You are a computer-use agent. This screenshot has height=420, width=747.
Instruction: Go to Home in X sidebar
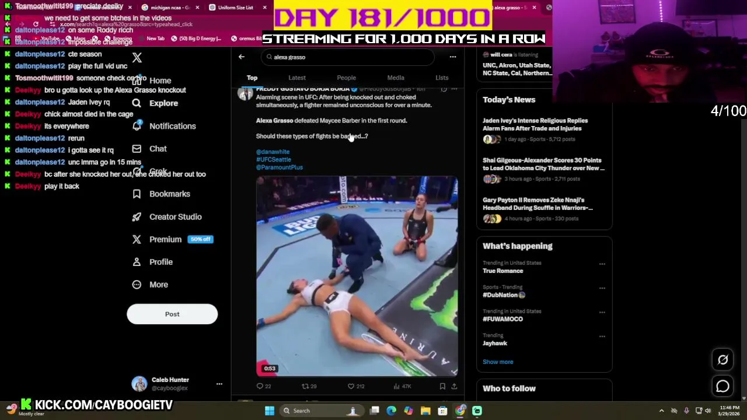[x=153, y=80]
